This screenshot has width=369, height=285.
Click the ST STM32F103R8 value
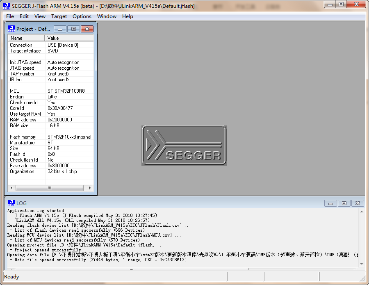tap(66, 91)
